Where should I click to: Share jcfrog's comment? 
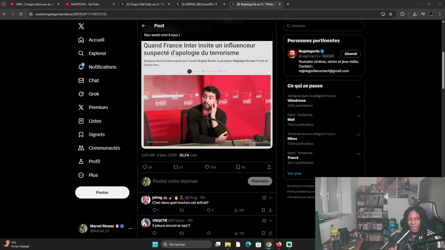pyautogui.click(x=270, y=210)
